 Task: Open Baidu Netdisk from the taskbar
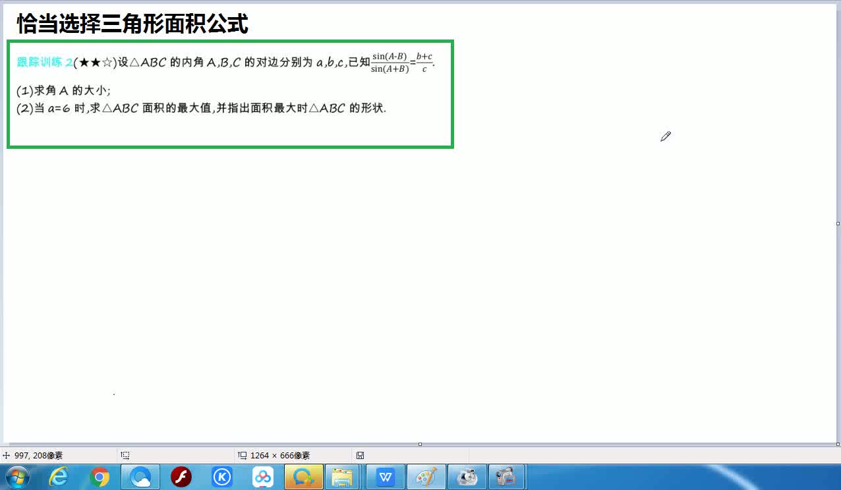pyautogui.click(x=263, y=476)
